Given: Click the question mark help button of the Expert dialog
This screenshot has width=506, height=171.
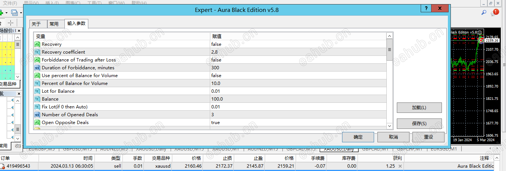Looking at the screenshot, I should pyautogui.click(x=426, y=8).
